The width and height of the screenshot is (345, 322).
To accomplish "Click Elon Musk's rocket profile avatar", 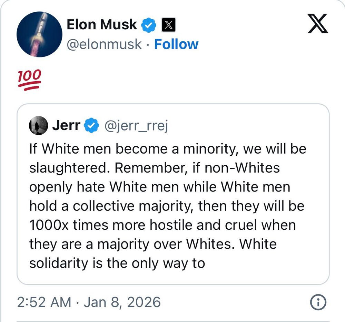I will 39,34.
